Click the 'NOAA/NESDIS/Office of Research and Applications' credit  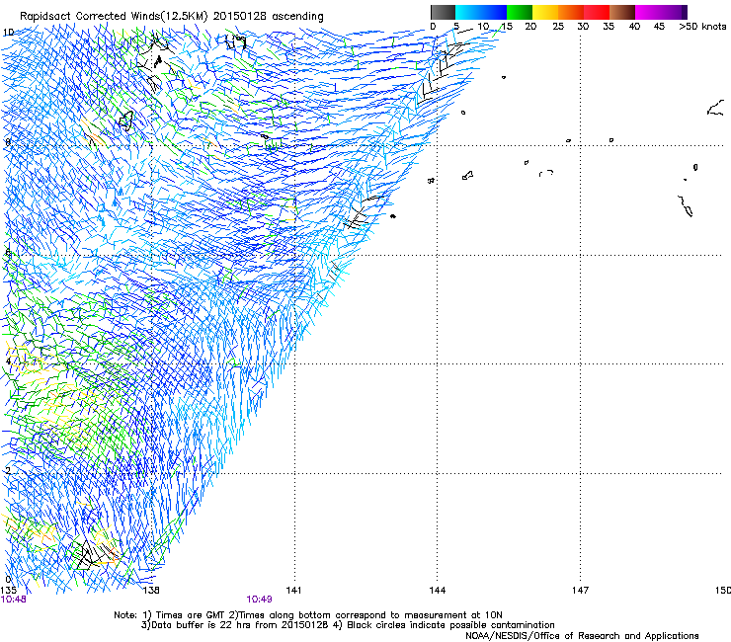point(582,635)
